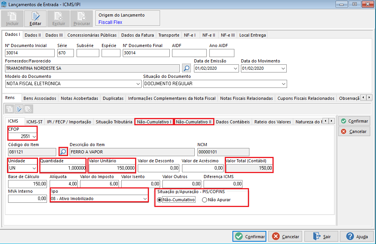The width and height of the screenshot is (376, 244).
Task: Open Notas Fiscais Relacionadas tab
Action: pos(246,98)
